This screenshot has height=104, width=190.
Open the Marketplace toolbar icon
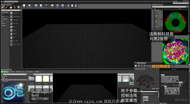pyautogui.click(x=41, y=6)
